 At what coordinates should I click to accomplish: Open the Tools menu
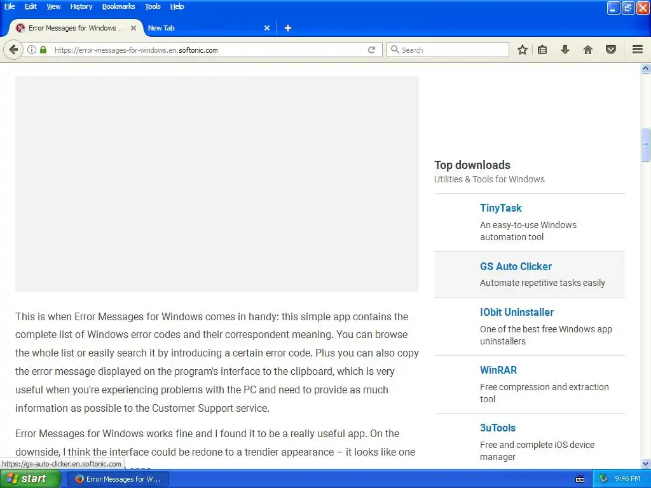tap(153, 6)
